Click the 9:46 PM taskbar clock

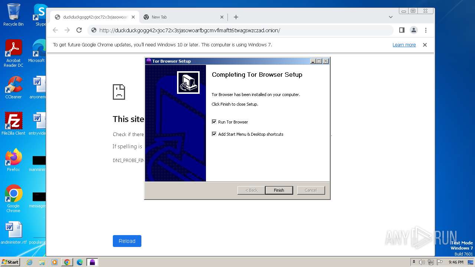click(x=456, y=262)
